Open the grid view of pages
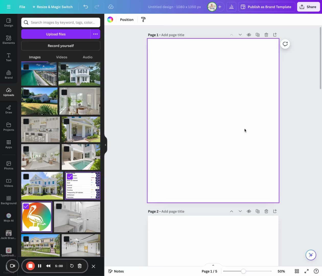This screenshot has height=276, width=322. [x=297, y=271]
